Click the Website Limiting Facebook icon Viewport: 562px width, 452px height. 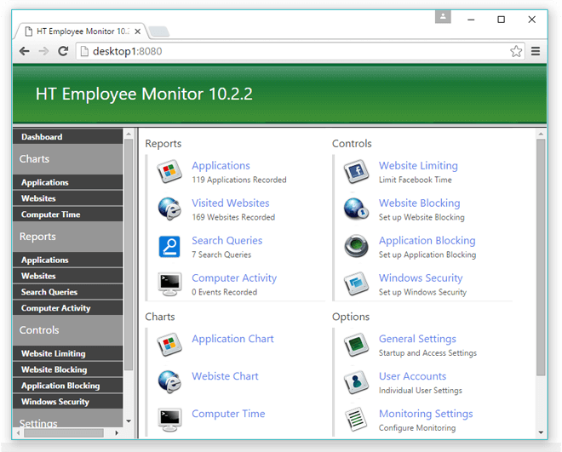pos(356,172)
